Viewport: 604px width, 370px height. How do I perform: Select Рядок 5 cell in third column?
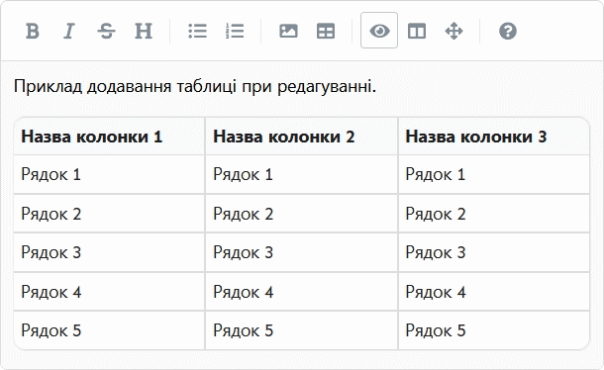[494, 330]
